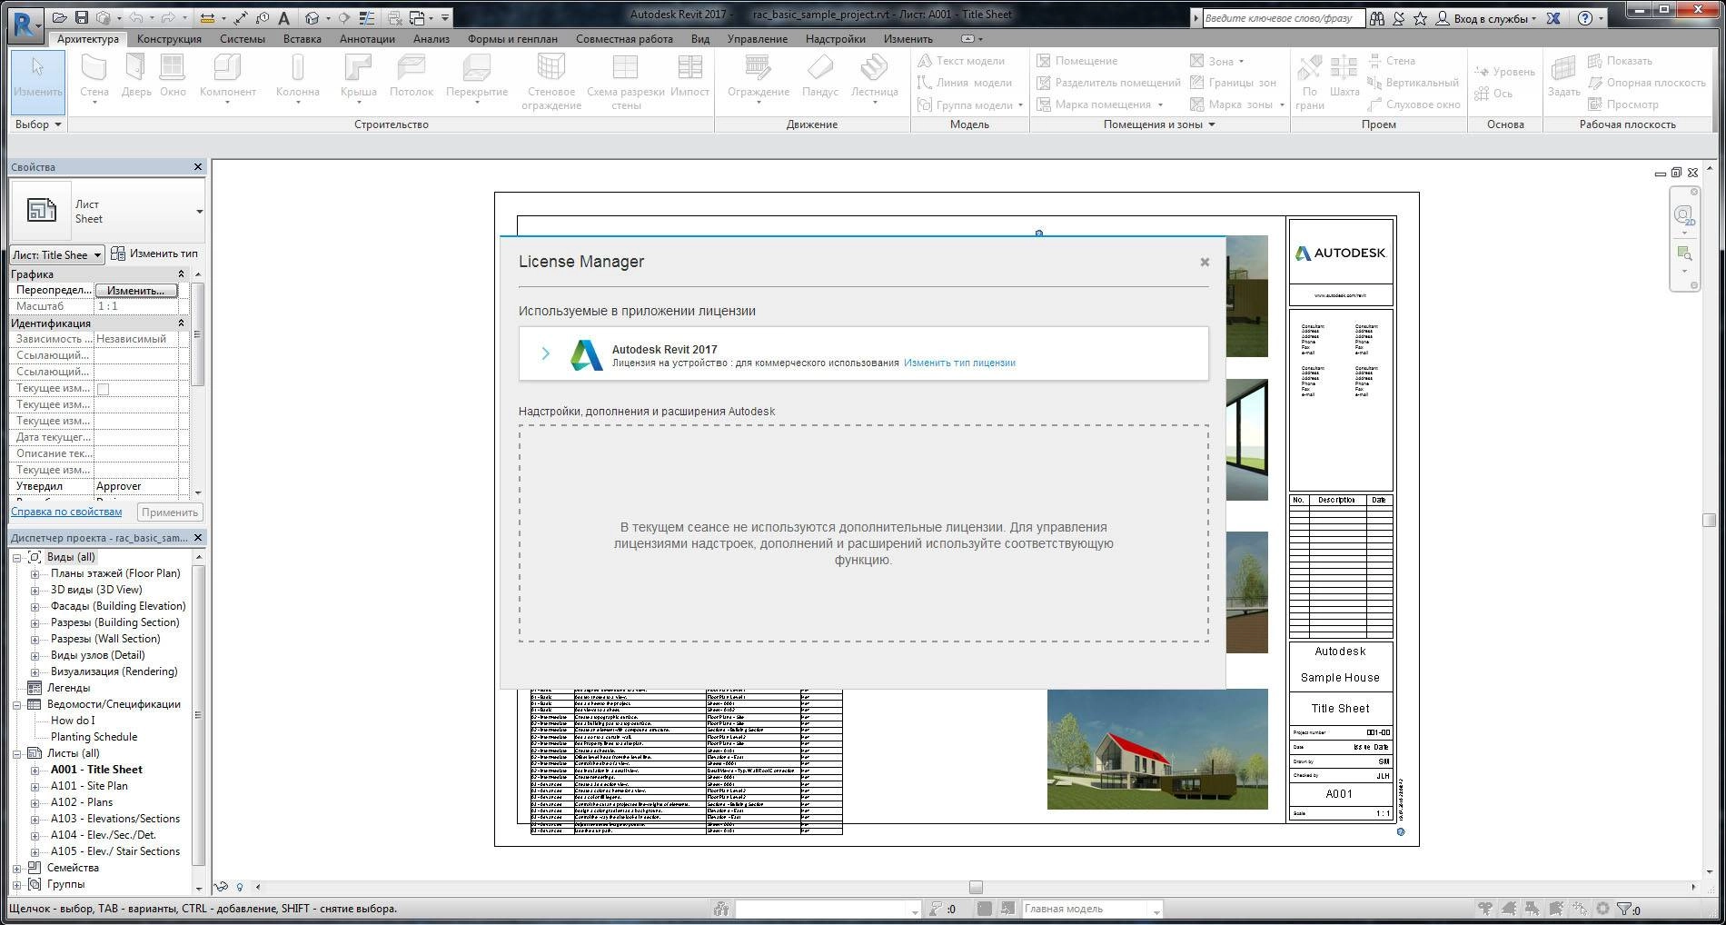Click the Изменить тип лицензии link
This screenshot has height=925, width=1726.
click(x=959, y=363)
